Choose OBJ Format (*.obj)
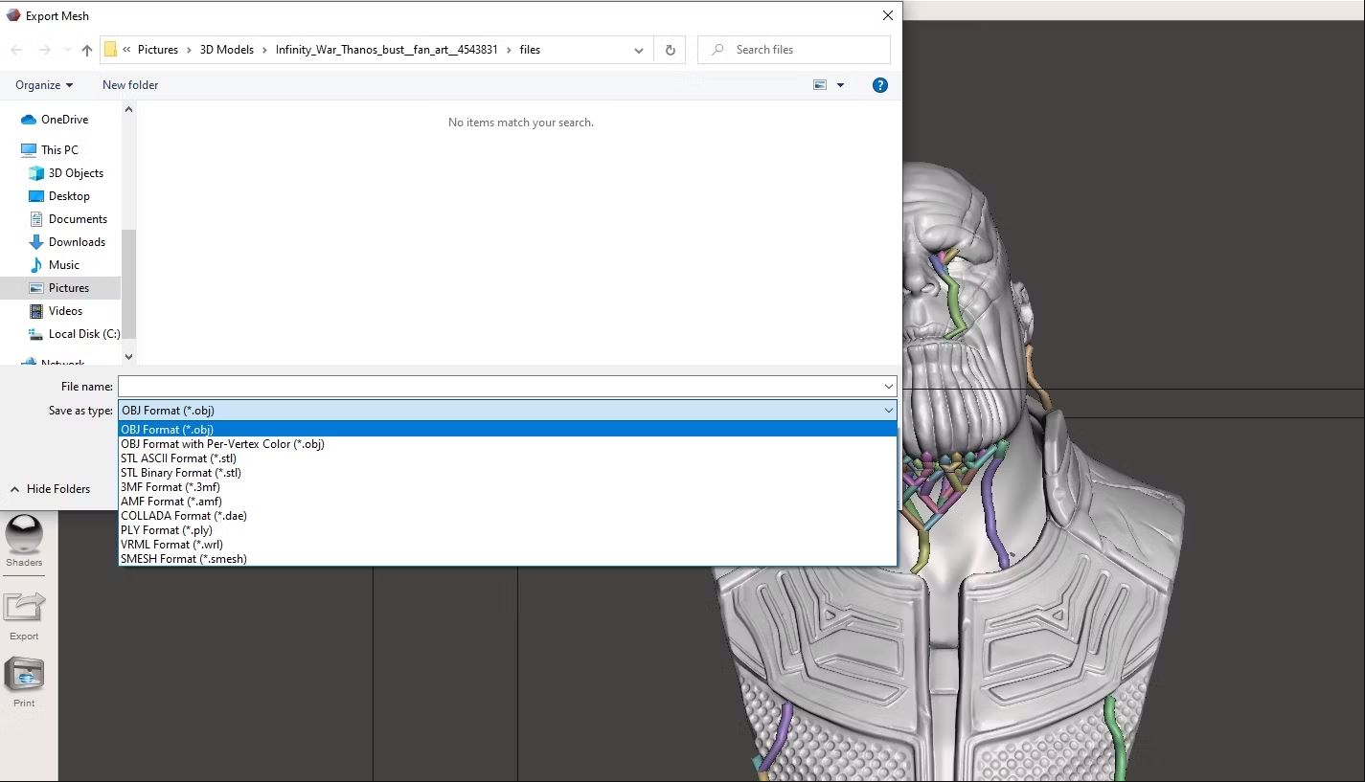This screenshot has width=1365, height=782. tap(508, 430)
